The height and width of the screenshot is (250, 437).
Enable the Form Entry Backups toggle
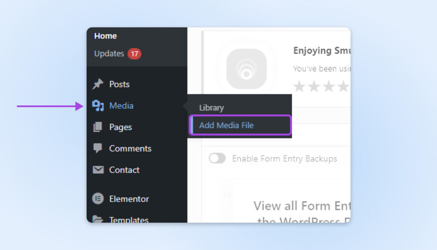click(x=217, y=158)
